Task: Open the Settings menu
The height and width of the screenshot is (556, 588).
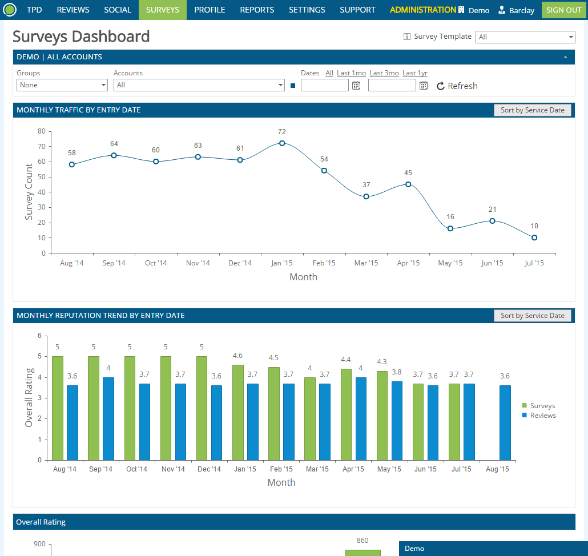Action: click(x=307, y=10)
